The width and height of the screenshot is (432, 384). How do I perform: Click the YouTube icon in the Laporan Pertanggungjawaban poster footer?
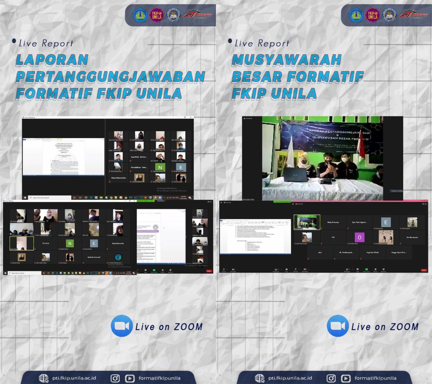tap(129, 378)
